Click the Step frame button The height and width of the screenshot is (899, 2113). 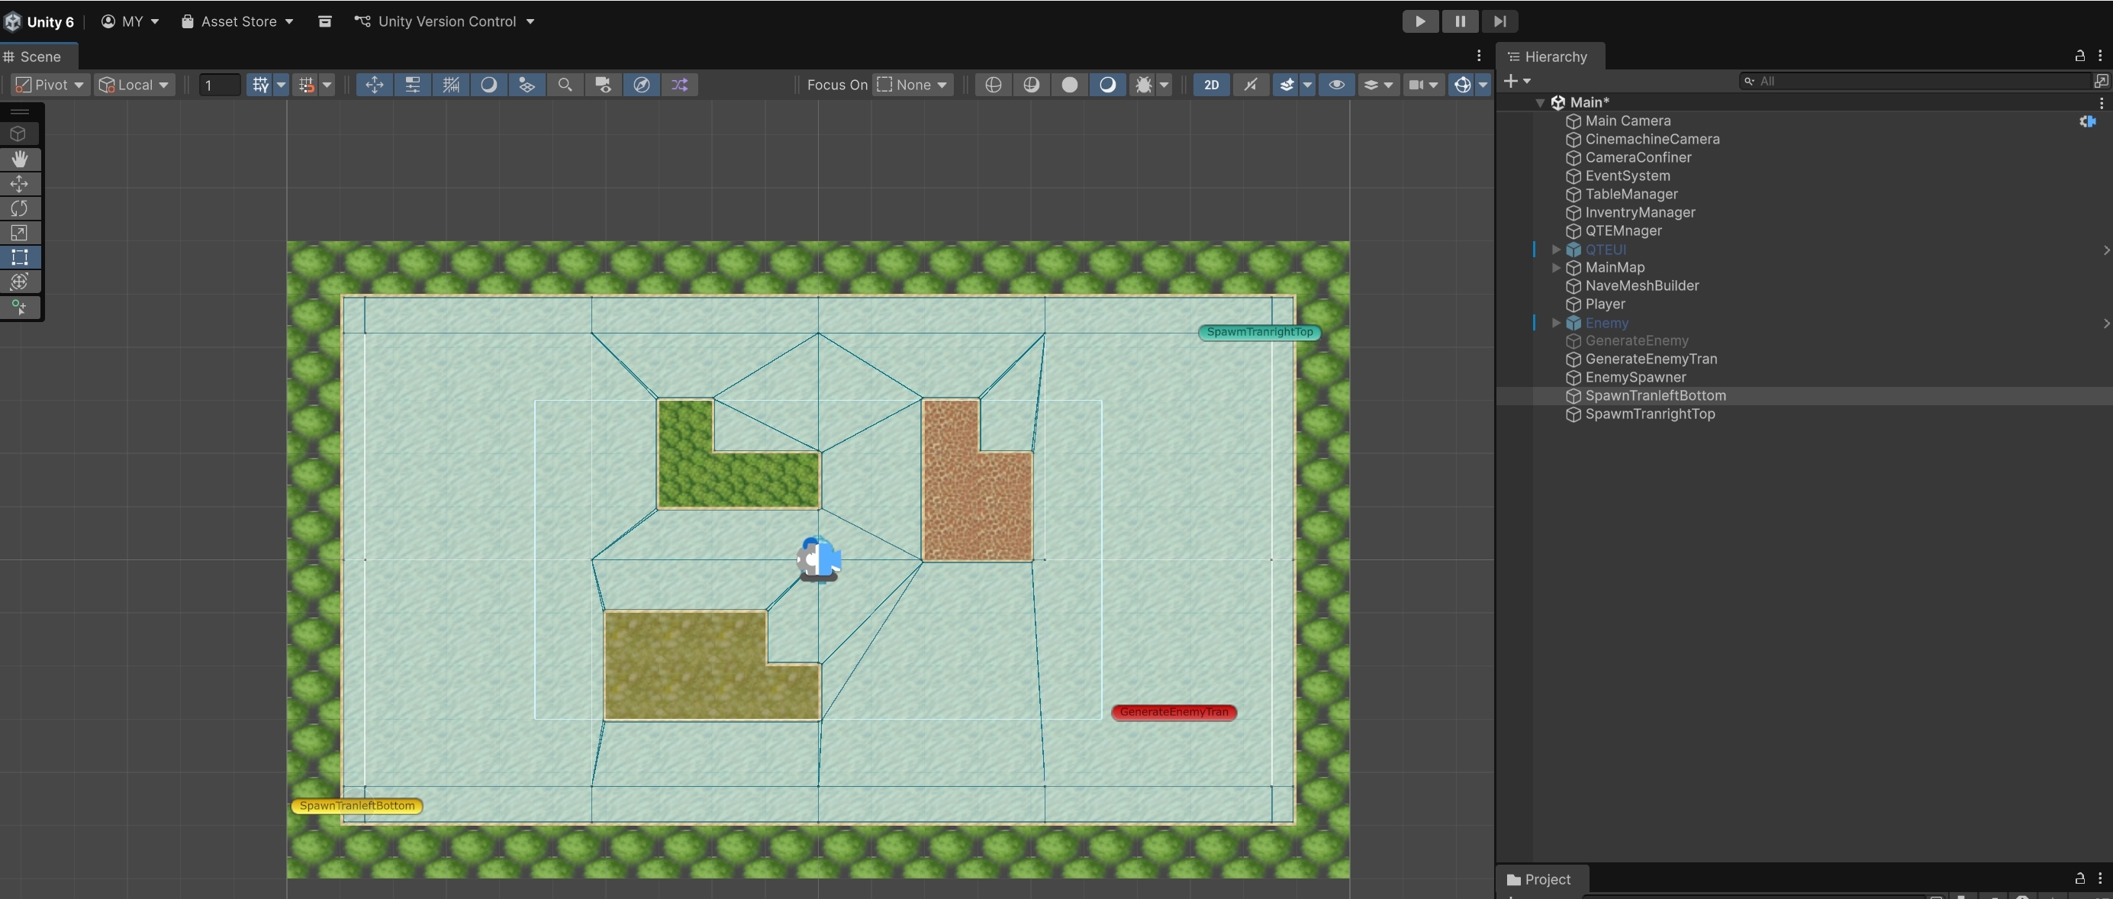pyautogui.click(x=1499, y=21)
